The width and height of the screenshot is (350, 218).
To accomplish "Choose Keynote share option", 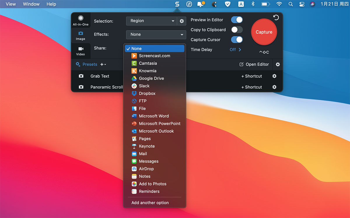I will [155, 146].
